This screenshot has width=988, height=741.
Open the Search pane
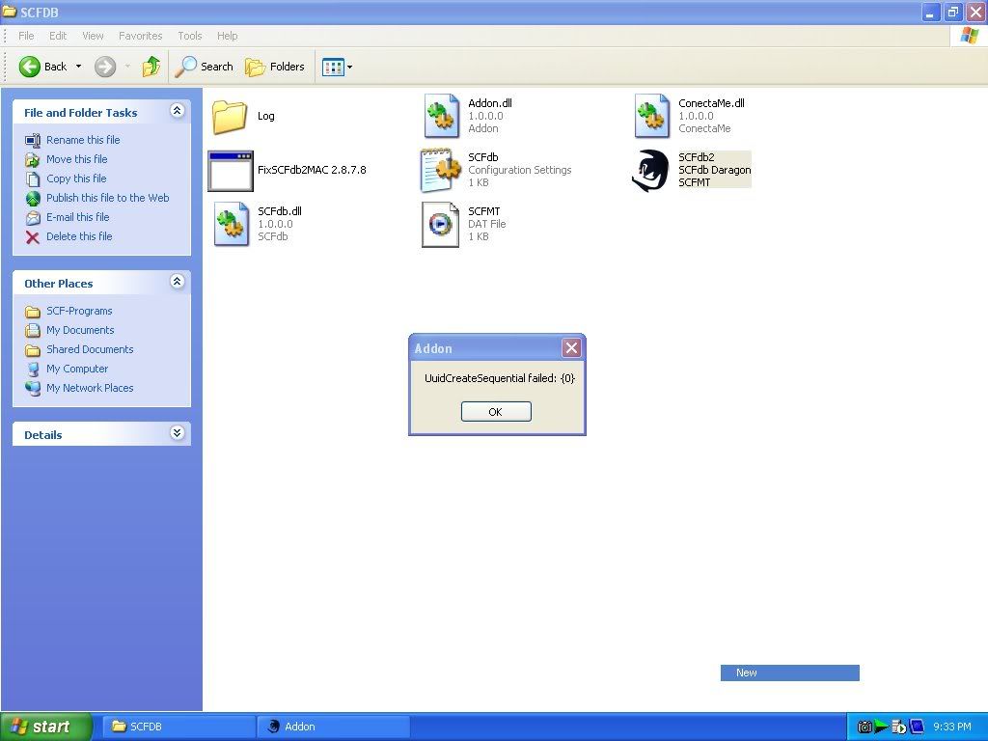point(205,67)
